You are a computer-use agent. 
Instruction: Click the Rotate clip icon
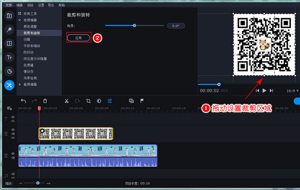click(77, 101)
